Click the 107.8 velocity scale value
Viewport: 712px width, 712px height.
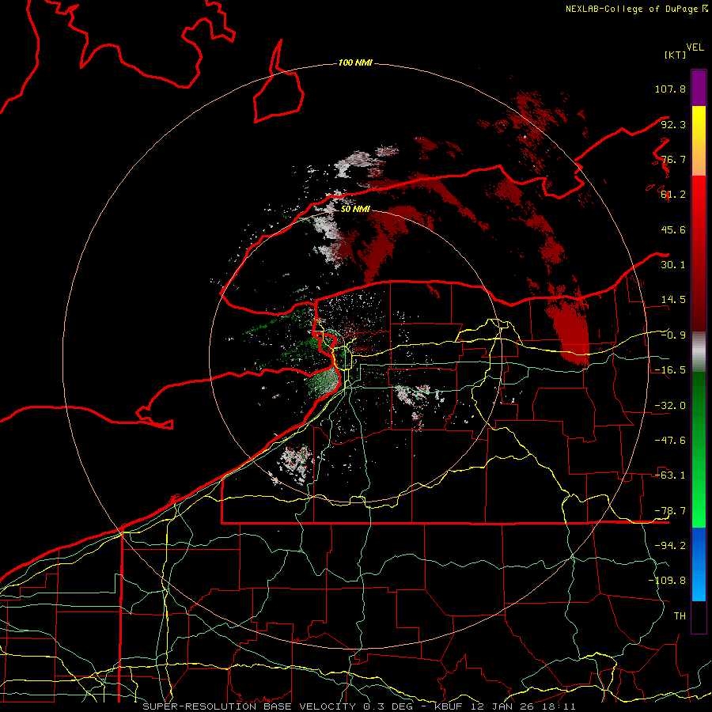(x=670, y=89)
